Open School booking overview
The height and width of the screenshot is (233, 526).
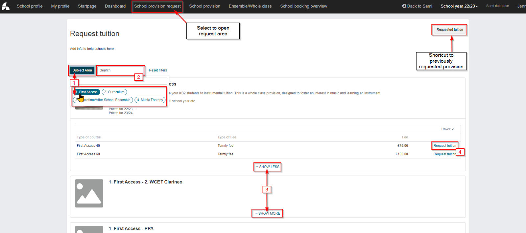point(303,6)
